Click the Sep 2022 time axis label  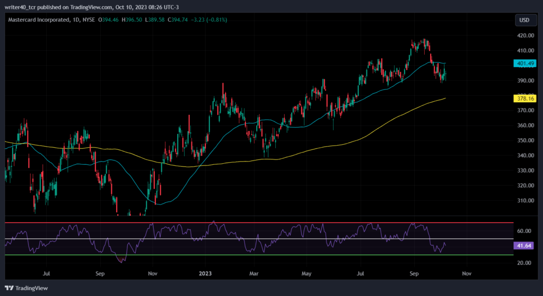point(100,274)
